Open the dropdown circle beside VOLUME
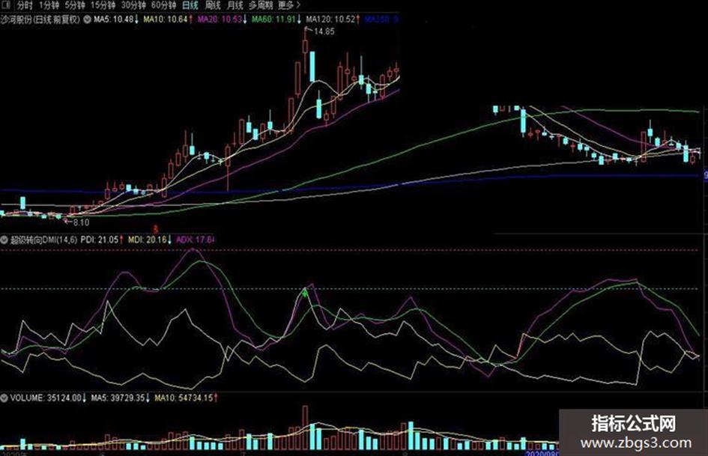 pos(4,398)
